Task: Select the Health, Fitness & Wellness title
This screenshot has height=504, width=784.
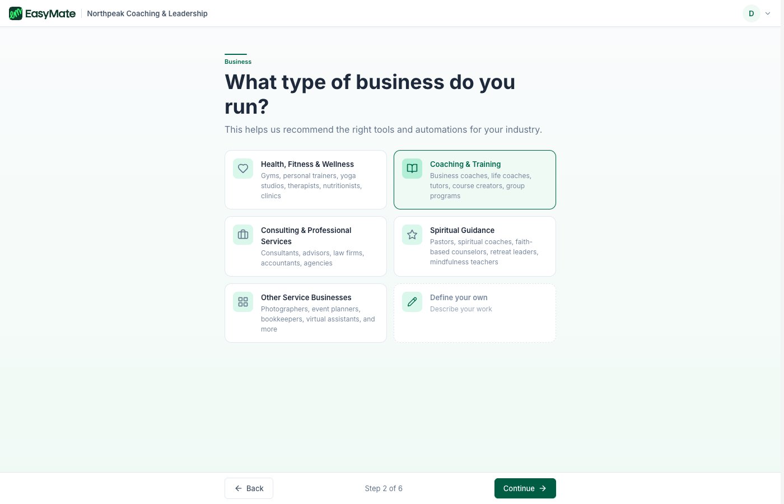Action: click(x=307, y=164)
